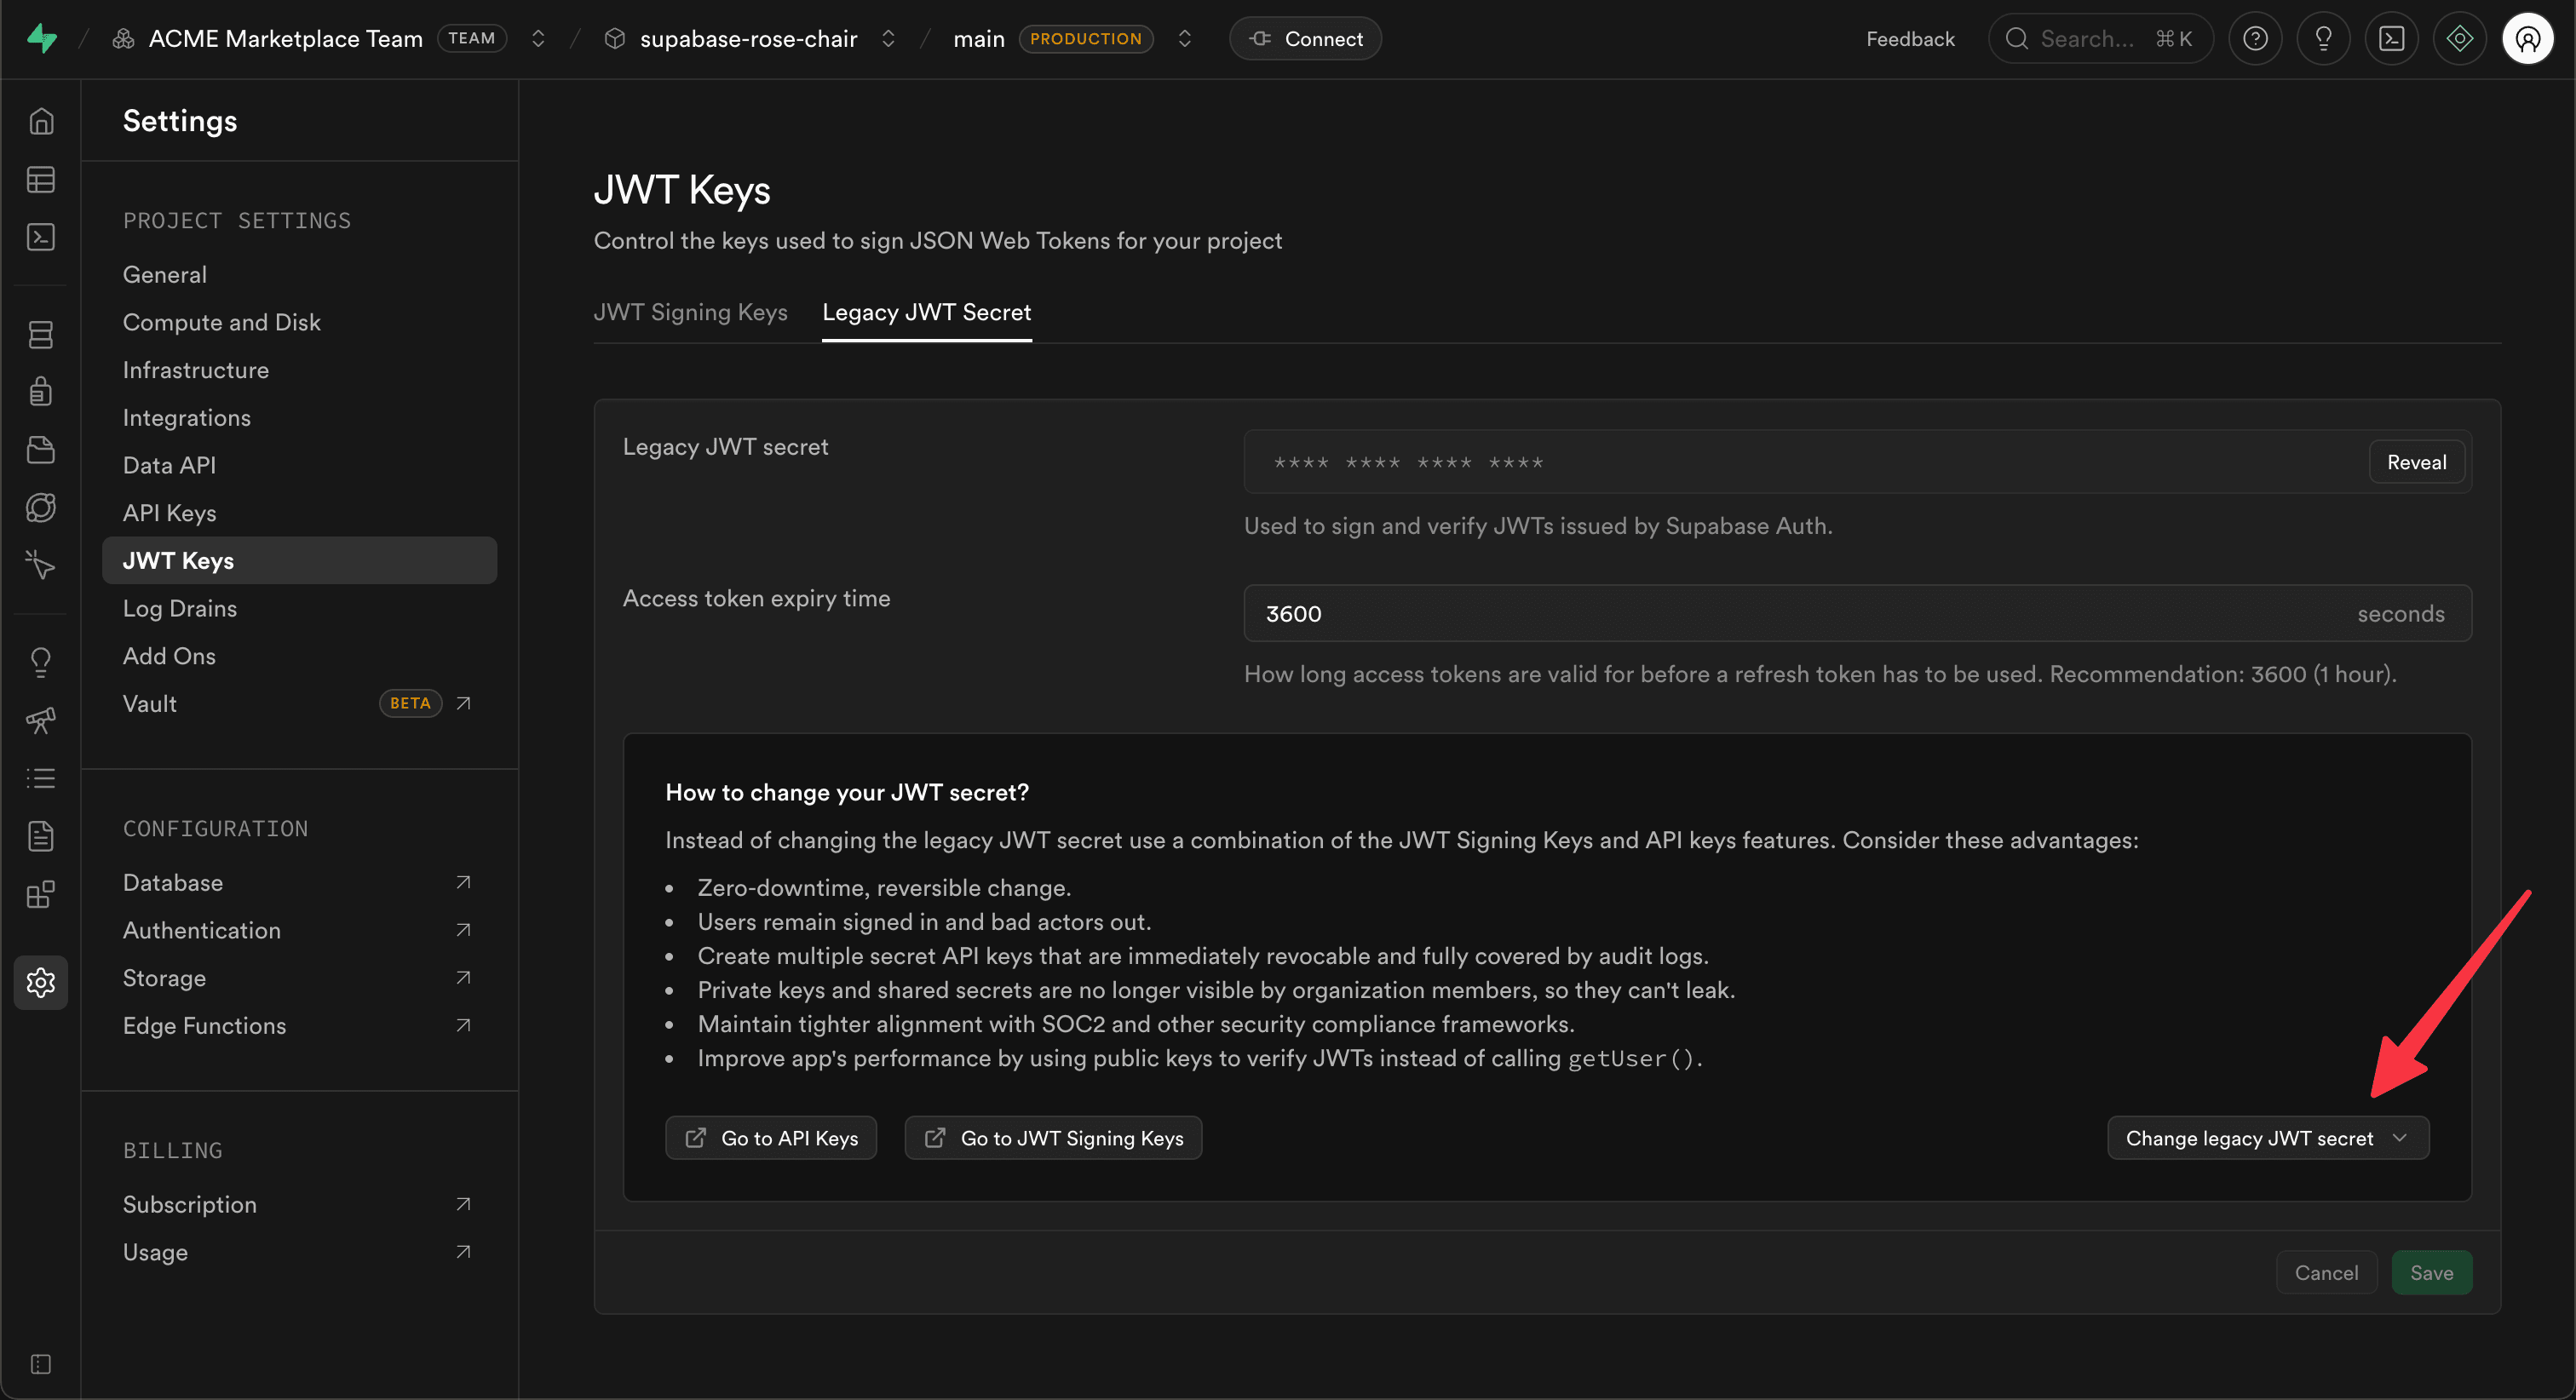The height and width of the screenshot is (1400, 2576).
Task: Select the Database sidebar icon
Action: (x=40, y=334)
